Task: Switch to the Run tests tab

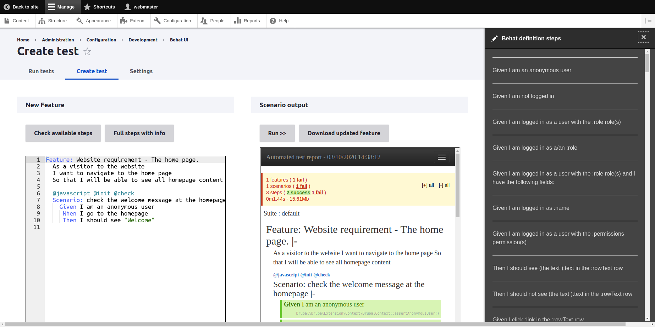Action: 41,71
